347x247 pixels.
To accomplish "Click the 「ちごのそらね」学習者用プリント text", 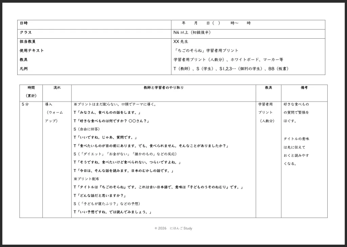I will [206, 51].
